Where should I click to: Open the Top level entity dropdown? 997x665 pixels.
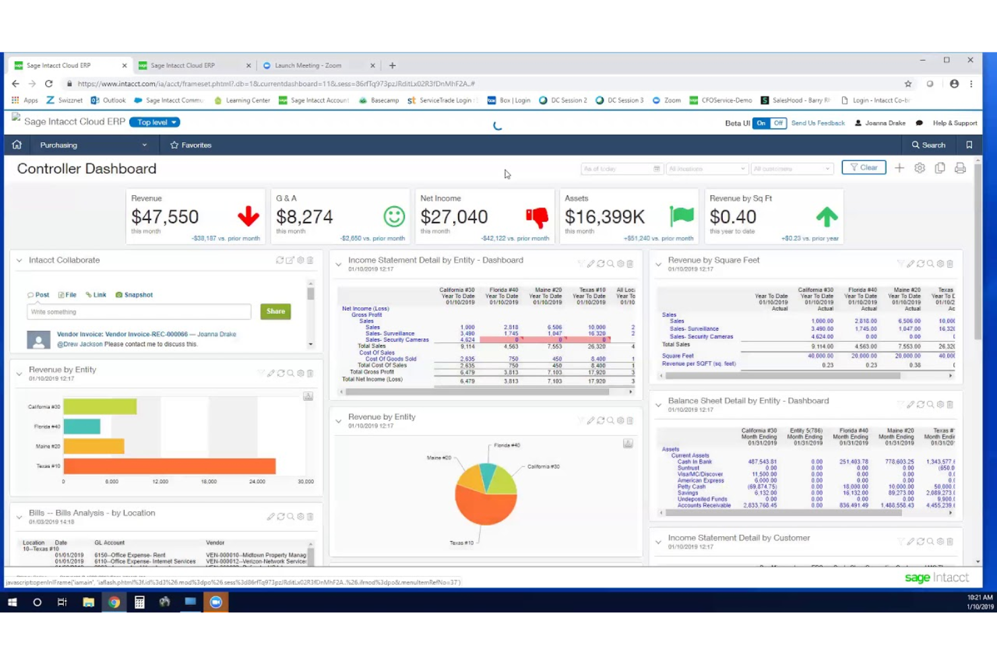(155, 123)
